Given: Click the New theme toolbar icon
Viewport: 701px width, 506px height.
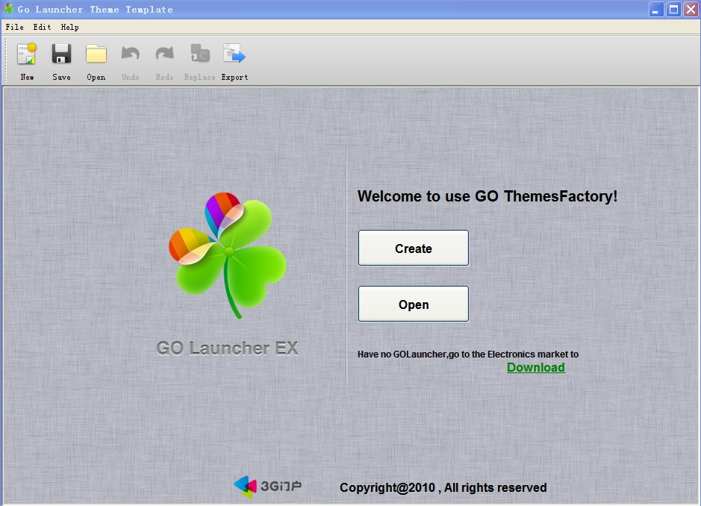Looking at the screenshot, I should (27, 54).
